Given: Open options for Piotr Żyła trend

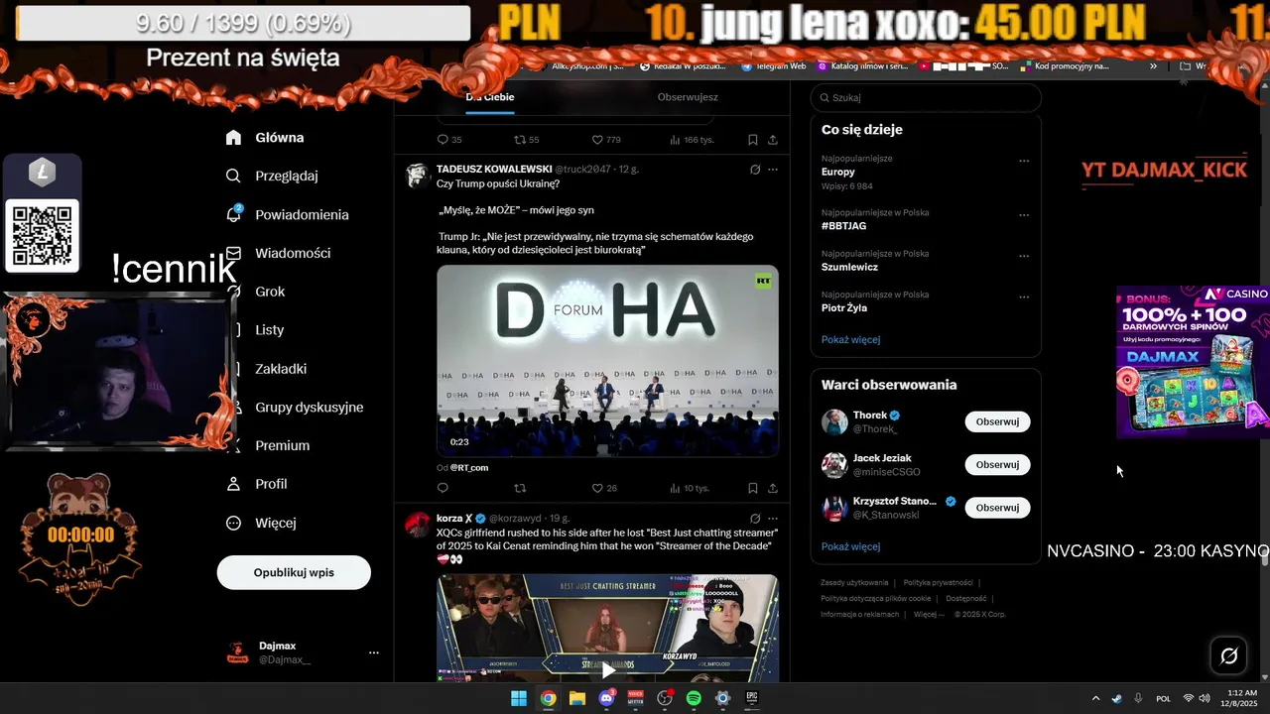Looking at the screenshot, I should [x=1024, y=297].
